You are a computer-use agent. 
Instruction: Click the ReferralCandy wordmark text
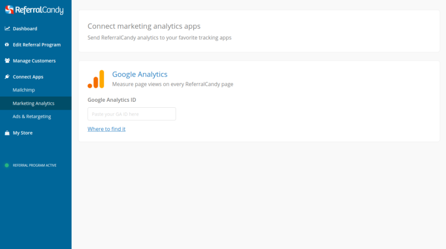click(x=39, y=10)
